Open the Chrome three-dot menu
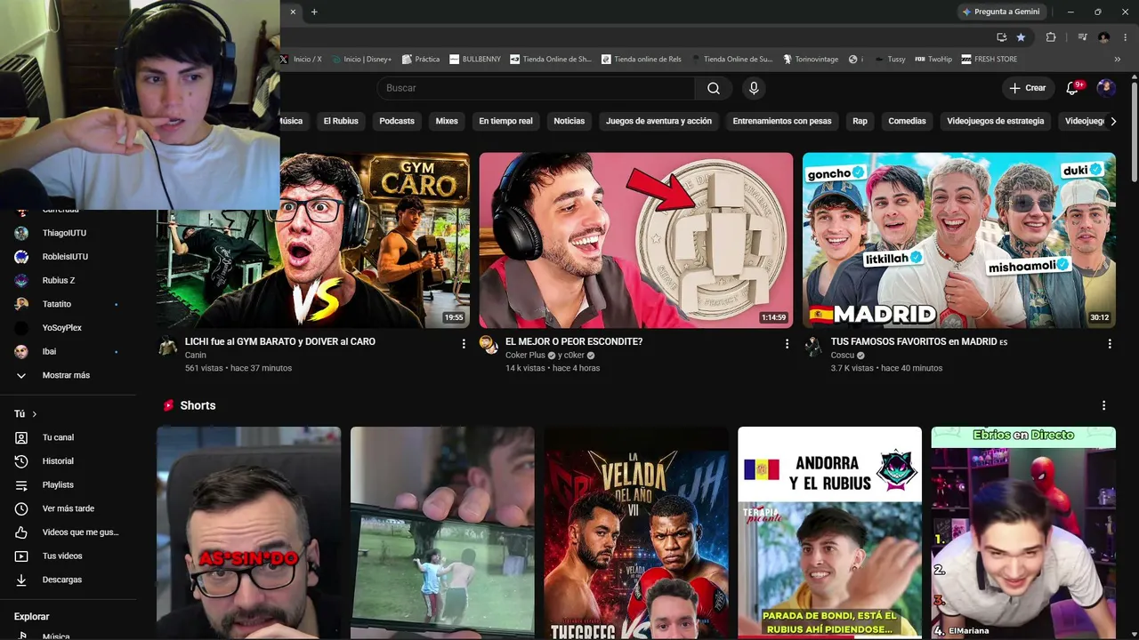 tap(1126, 37)
